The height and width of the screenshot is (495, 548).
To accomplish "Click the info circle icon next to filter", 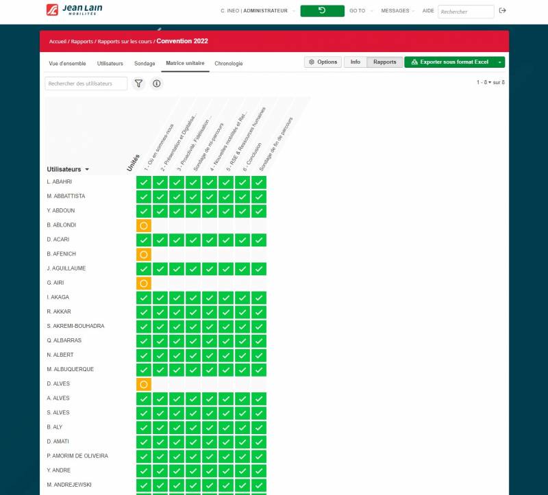I will tap(156, 84).
